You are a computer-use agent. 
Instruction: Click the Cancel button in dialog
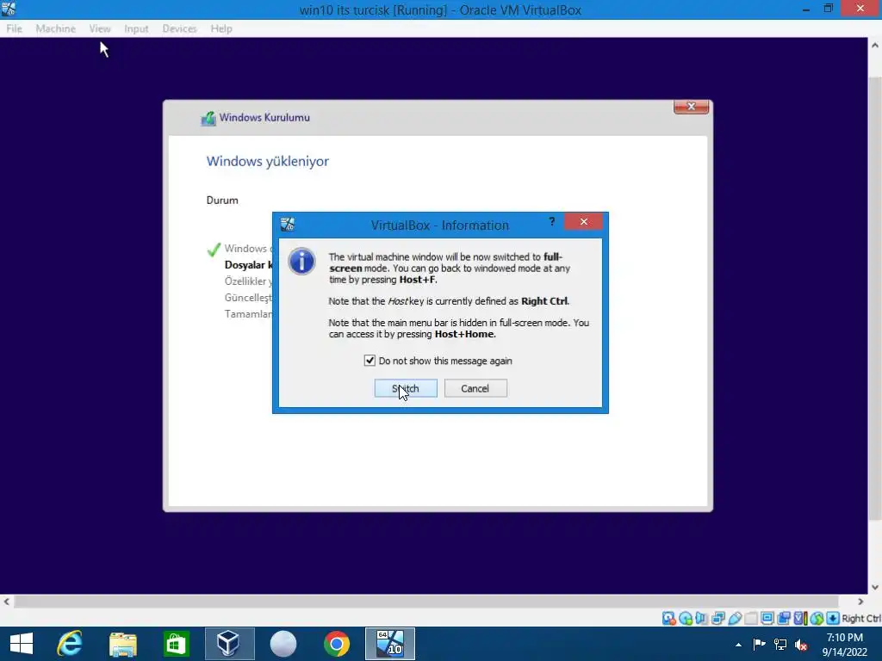(x=475, y=388)
